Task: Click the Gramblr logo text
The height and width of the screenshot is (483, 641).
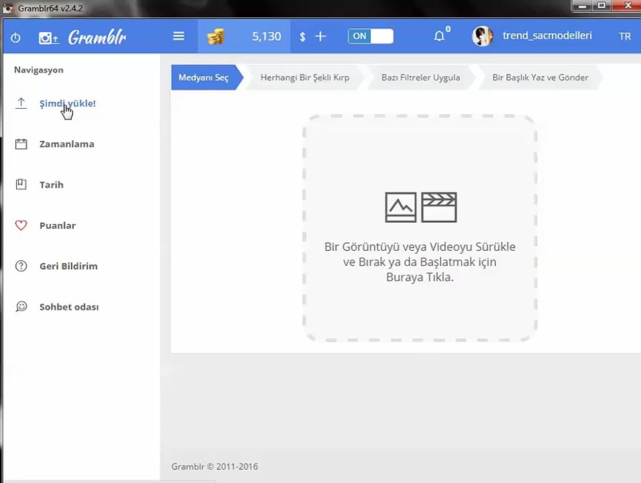Action: pyautogui.click(x=97, y=37)
